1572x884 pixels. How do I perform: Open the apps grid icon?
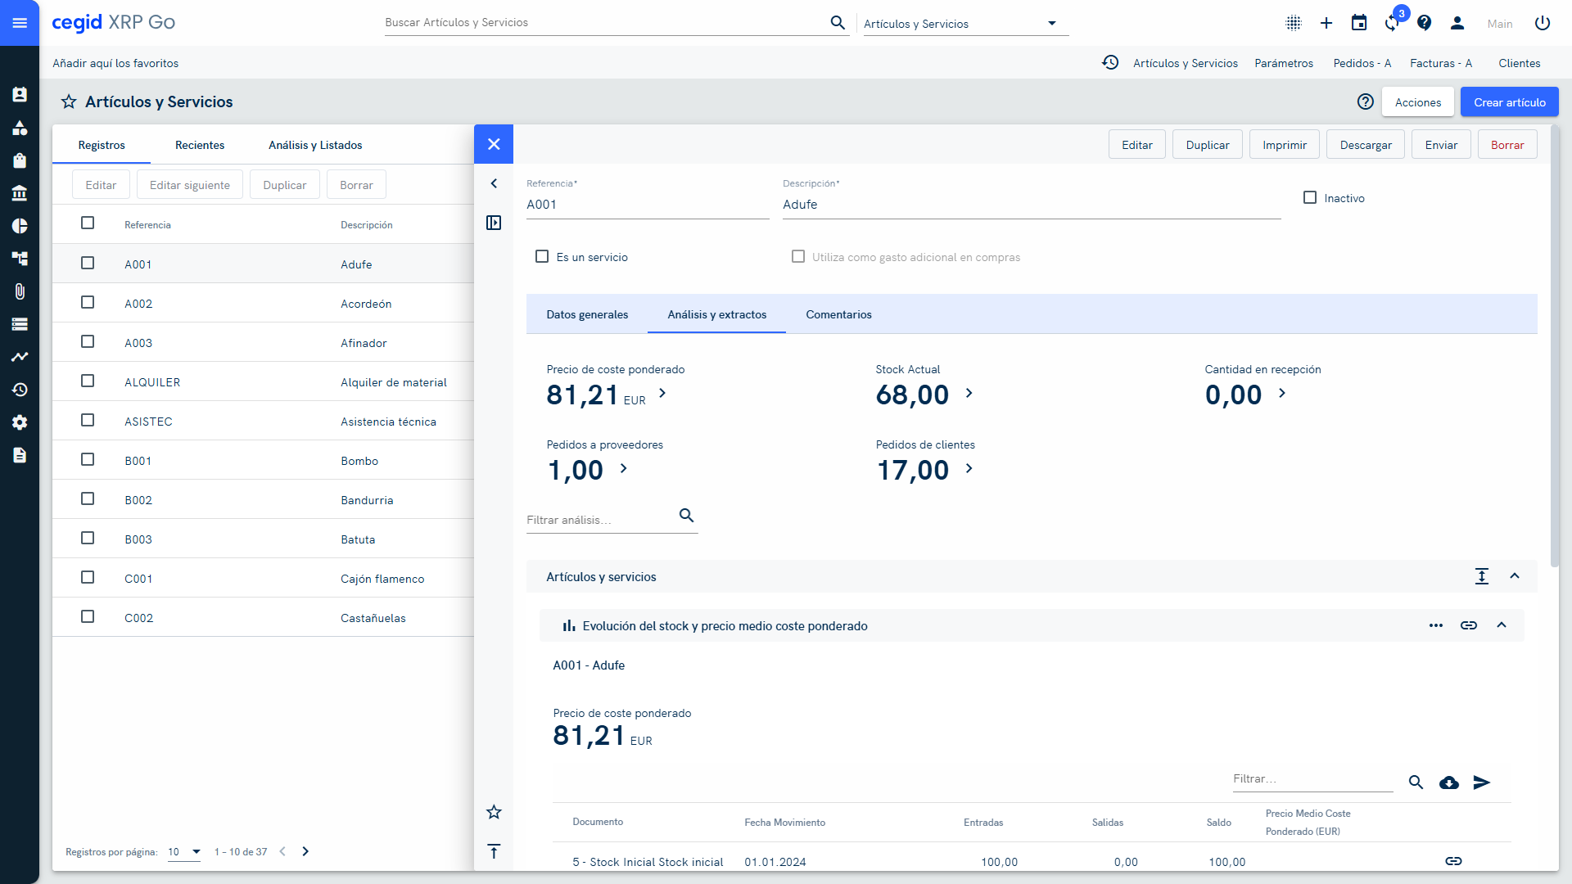(x=1294, y=23)
